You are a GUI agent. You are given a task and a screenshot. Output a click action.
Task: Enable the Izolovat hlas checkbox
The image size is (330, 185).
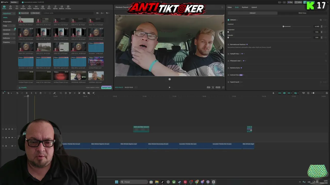228,75
